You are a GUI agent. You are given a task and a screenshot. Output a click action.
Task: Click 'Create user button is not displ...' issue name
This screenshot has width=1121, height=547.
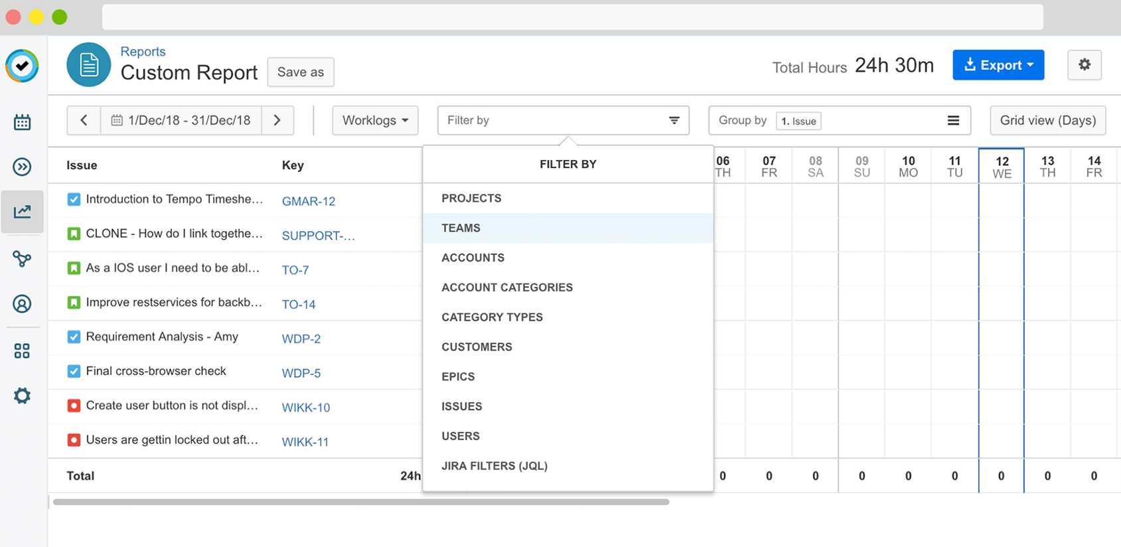(172, 406)
